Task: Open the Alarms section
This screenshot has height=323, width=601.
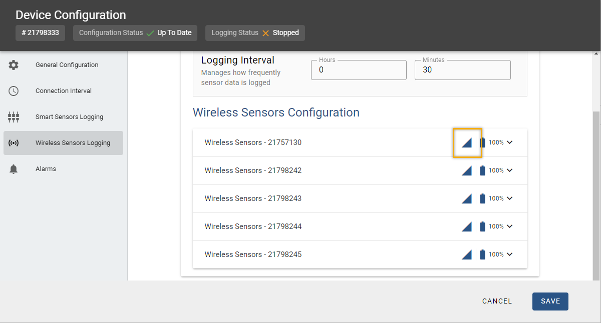Action: tap(63, 169)
